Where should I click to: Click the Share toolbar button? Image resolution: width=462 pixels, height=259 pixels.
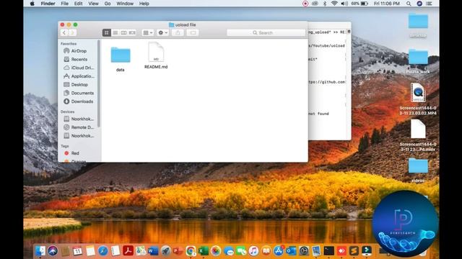(178, 32)
